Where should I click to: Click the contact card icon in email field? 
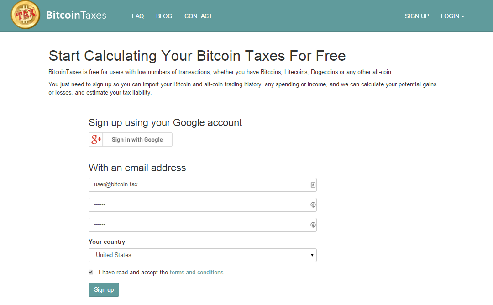coord(313,185)
